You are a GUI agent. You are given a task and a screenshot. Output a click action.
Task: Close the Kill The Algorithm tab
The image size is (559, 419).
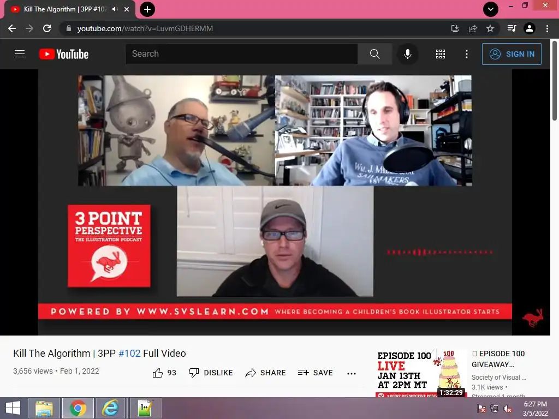click(x=127, y=9)
